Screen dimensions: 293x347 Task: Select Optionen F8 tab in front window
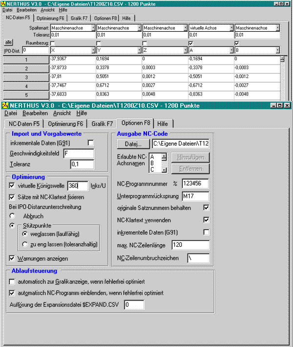click(136, 123)
